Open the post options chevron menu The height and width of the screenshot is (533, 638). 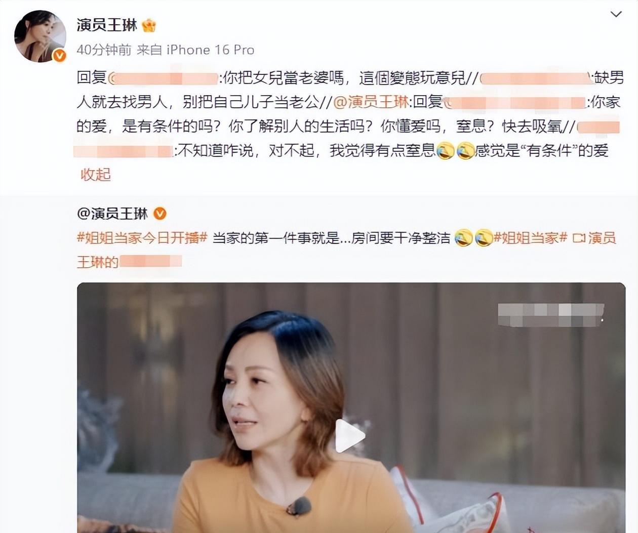[616, 14]
